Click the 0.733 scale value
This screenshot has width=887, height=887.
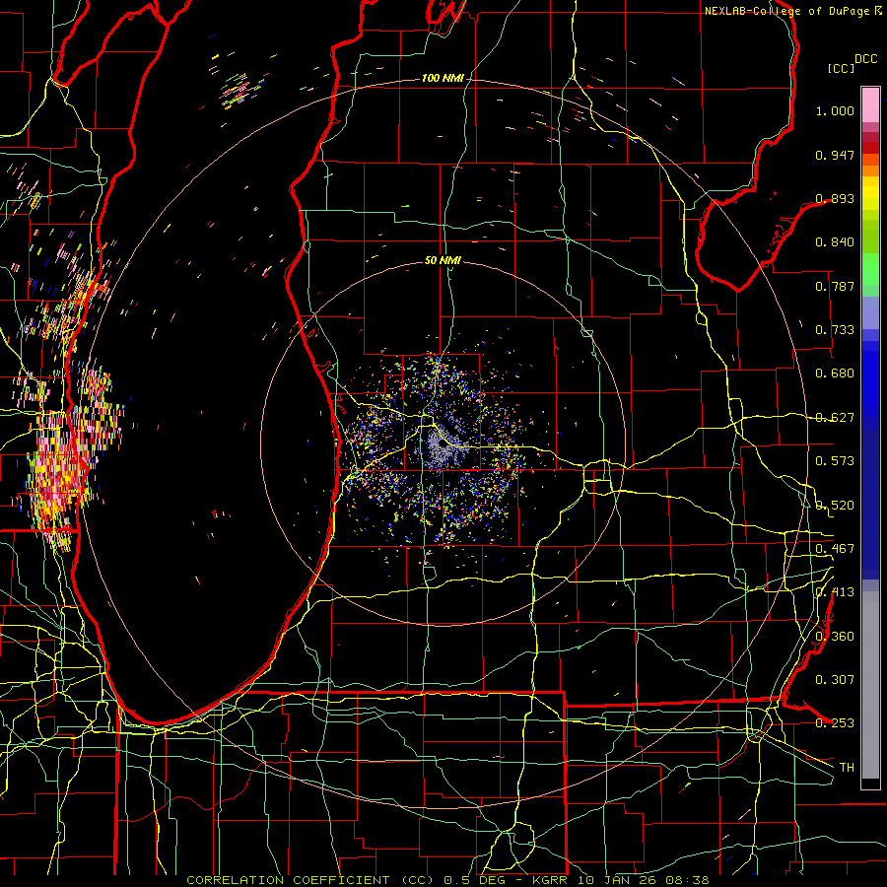(x=835, y=330)
